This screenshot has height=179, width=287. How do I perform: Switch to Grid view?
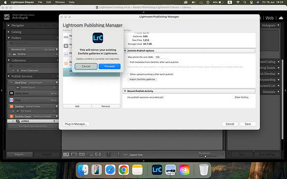click(66, 155)
